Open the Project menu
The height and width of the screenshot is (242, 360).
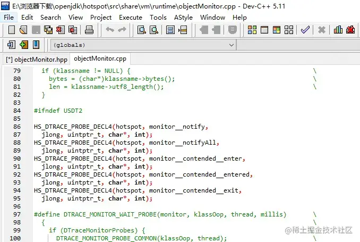click(101, 18)
